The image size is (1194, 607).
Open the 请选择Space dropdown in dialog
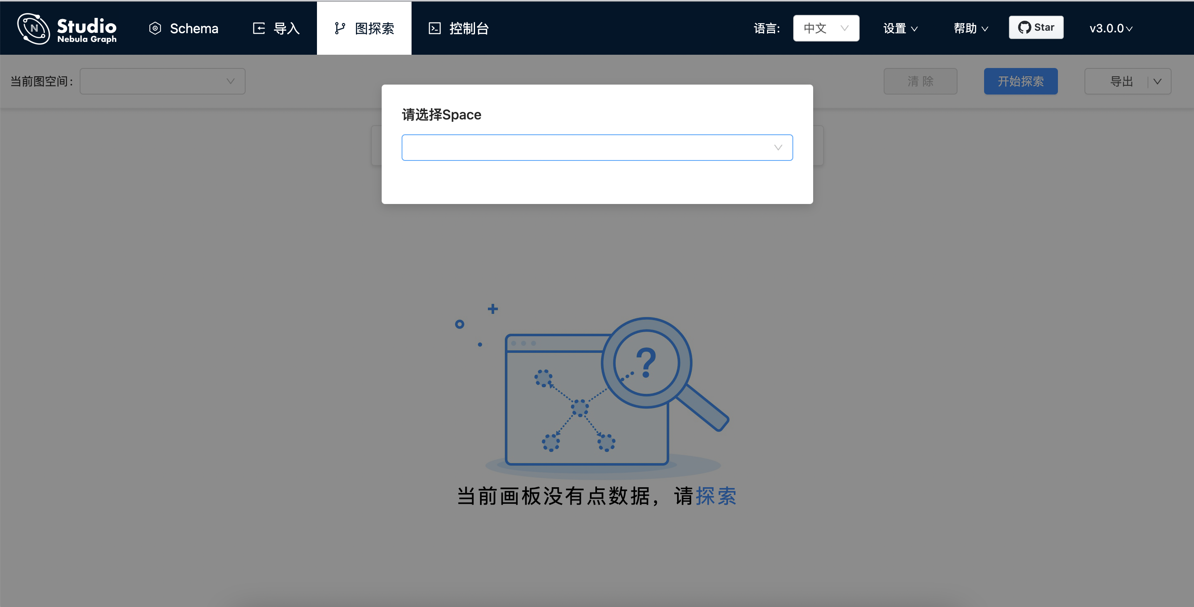coord(597,147)
